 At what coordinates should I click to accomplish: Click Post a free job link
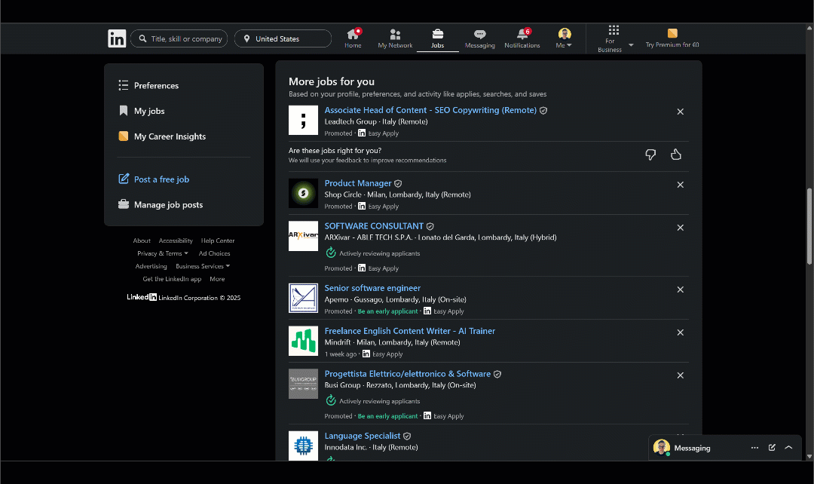[x=154, y=179]
